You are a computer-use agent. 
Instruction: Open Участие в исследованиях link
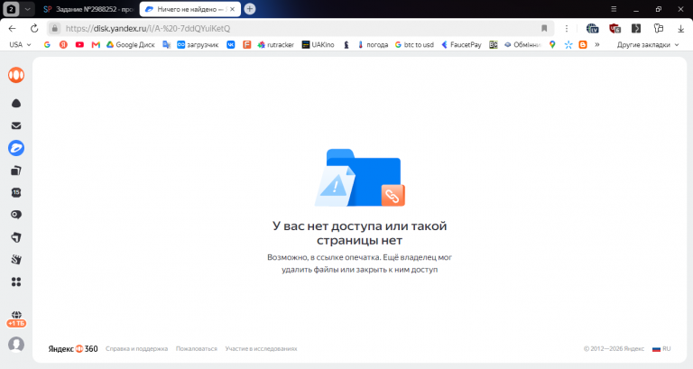(261, 348)
